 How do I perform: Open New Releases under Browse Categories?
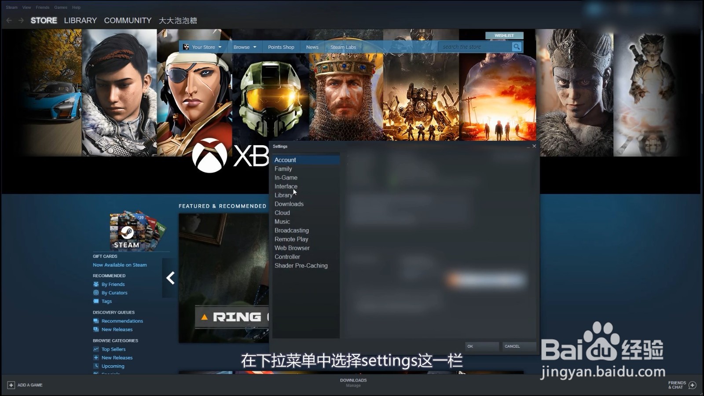point(117,358)
